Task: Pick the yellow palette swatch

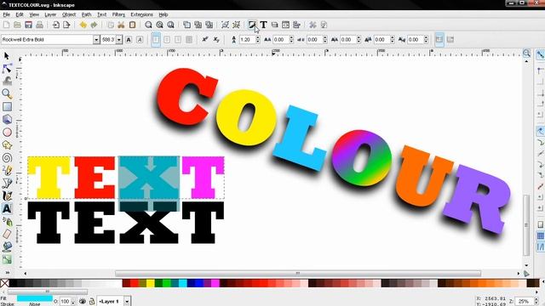Action: pyautogui.click(x=150, y=283)
